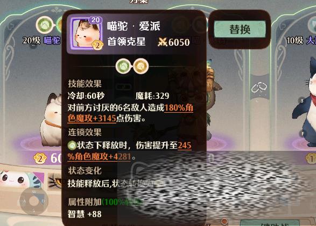
Task: Click the one-star paw badge at right edge
Action: pos(311,158)
